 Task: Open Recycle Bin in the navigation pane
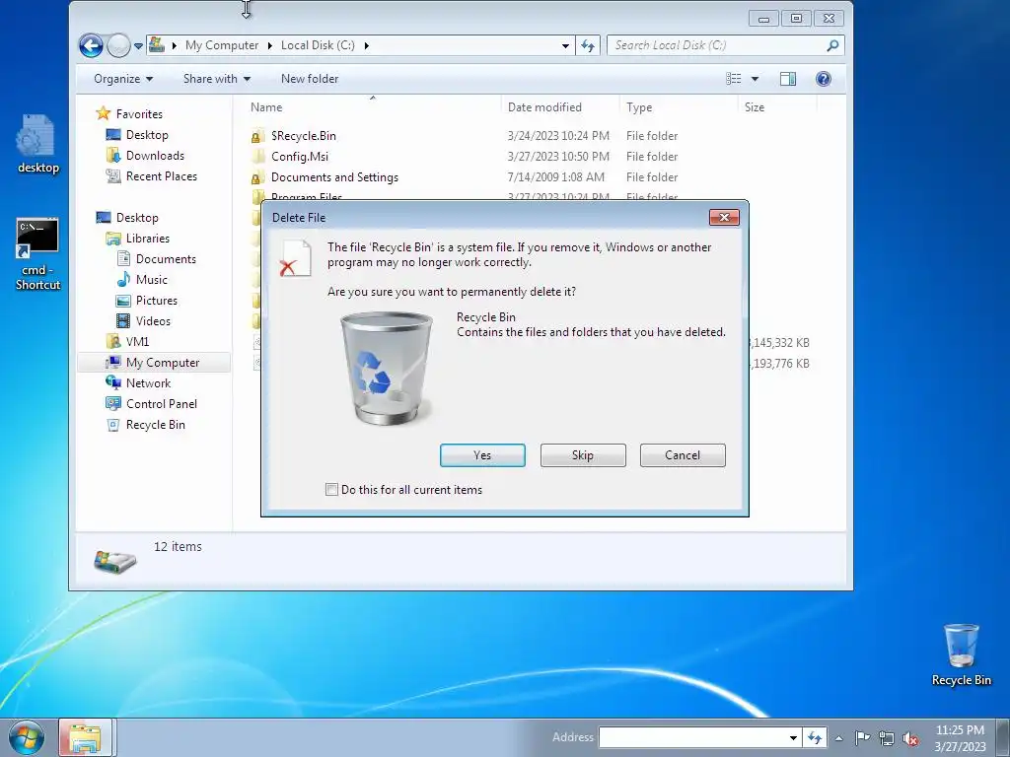pos(155,424)
